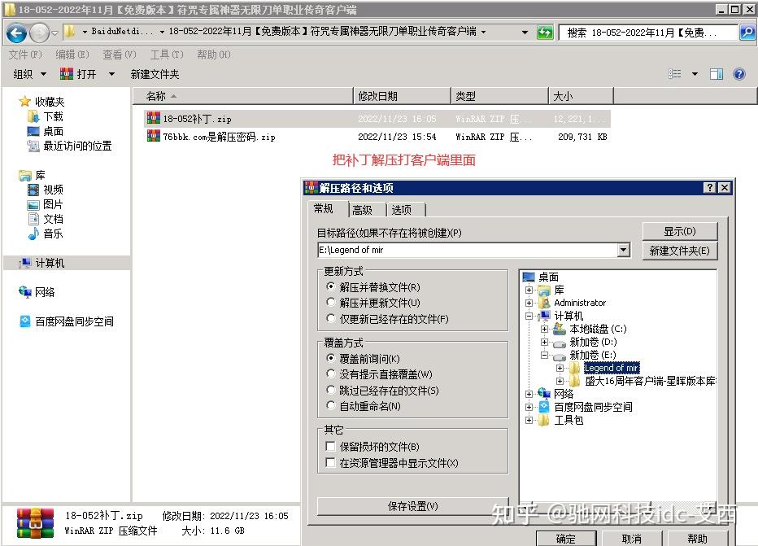Open the view options dropdown arrow
This screenshot has width=758, height=546.
(695, 74)
